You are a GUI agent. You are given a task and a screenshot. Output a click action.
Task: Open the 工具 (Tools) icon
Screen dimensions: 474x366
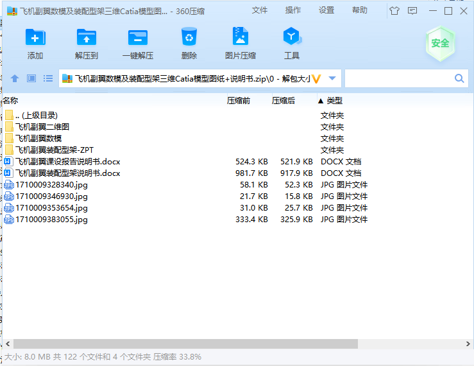click(292, 37)
